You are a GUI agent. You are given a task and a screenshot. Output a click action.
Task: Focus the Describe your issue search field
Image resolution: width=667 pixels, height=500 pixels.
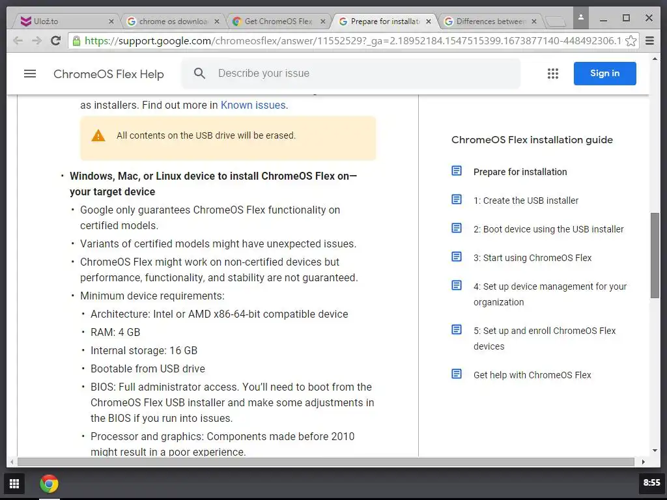pyautogui.click(x=351, y=74)
